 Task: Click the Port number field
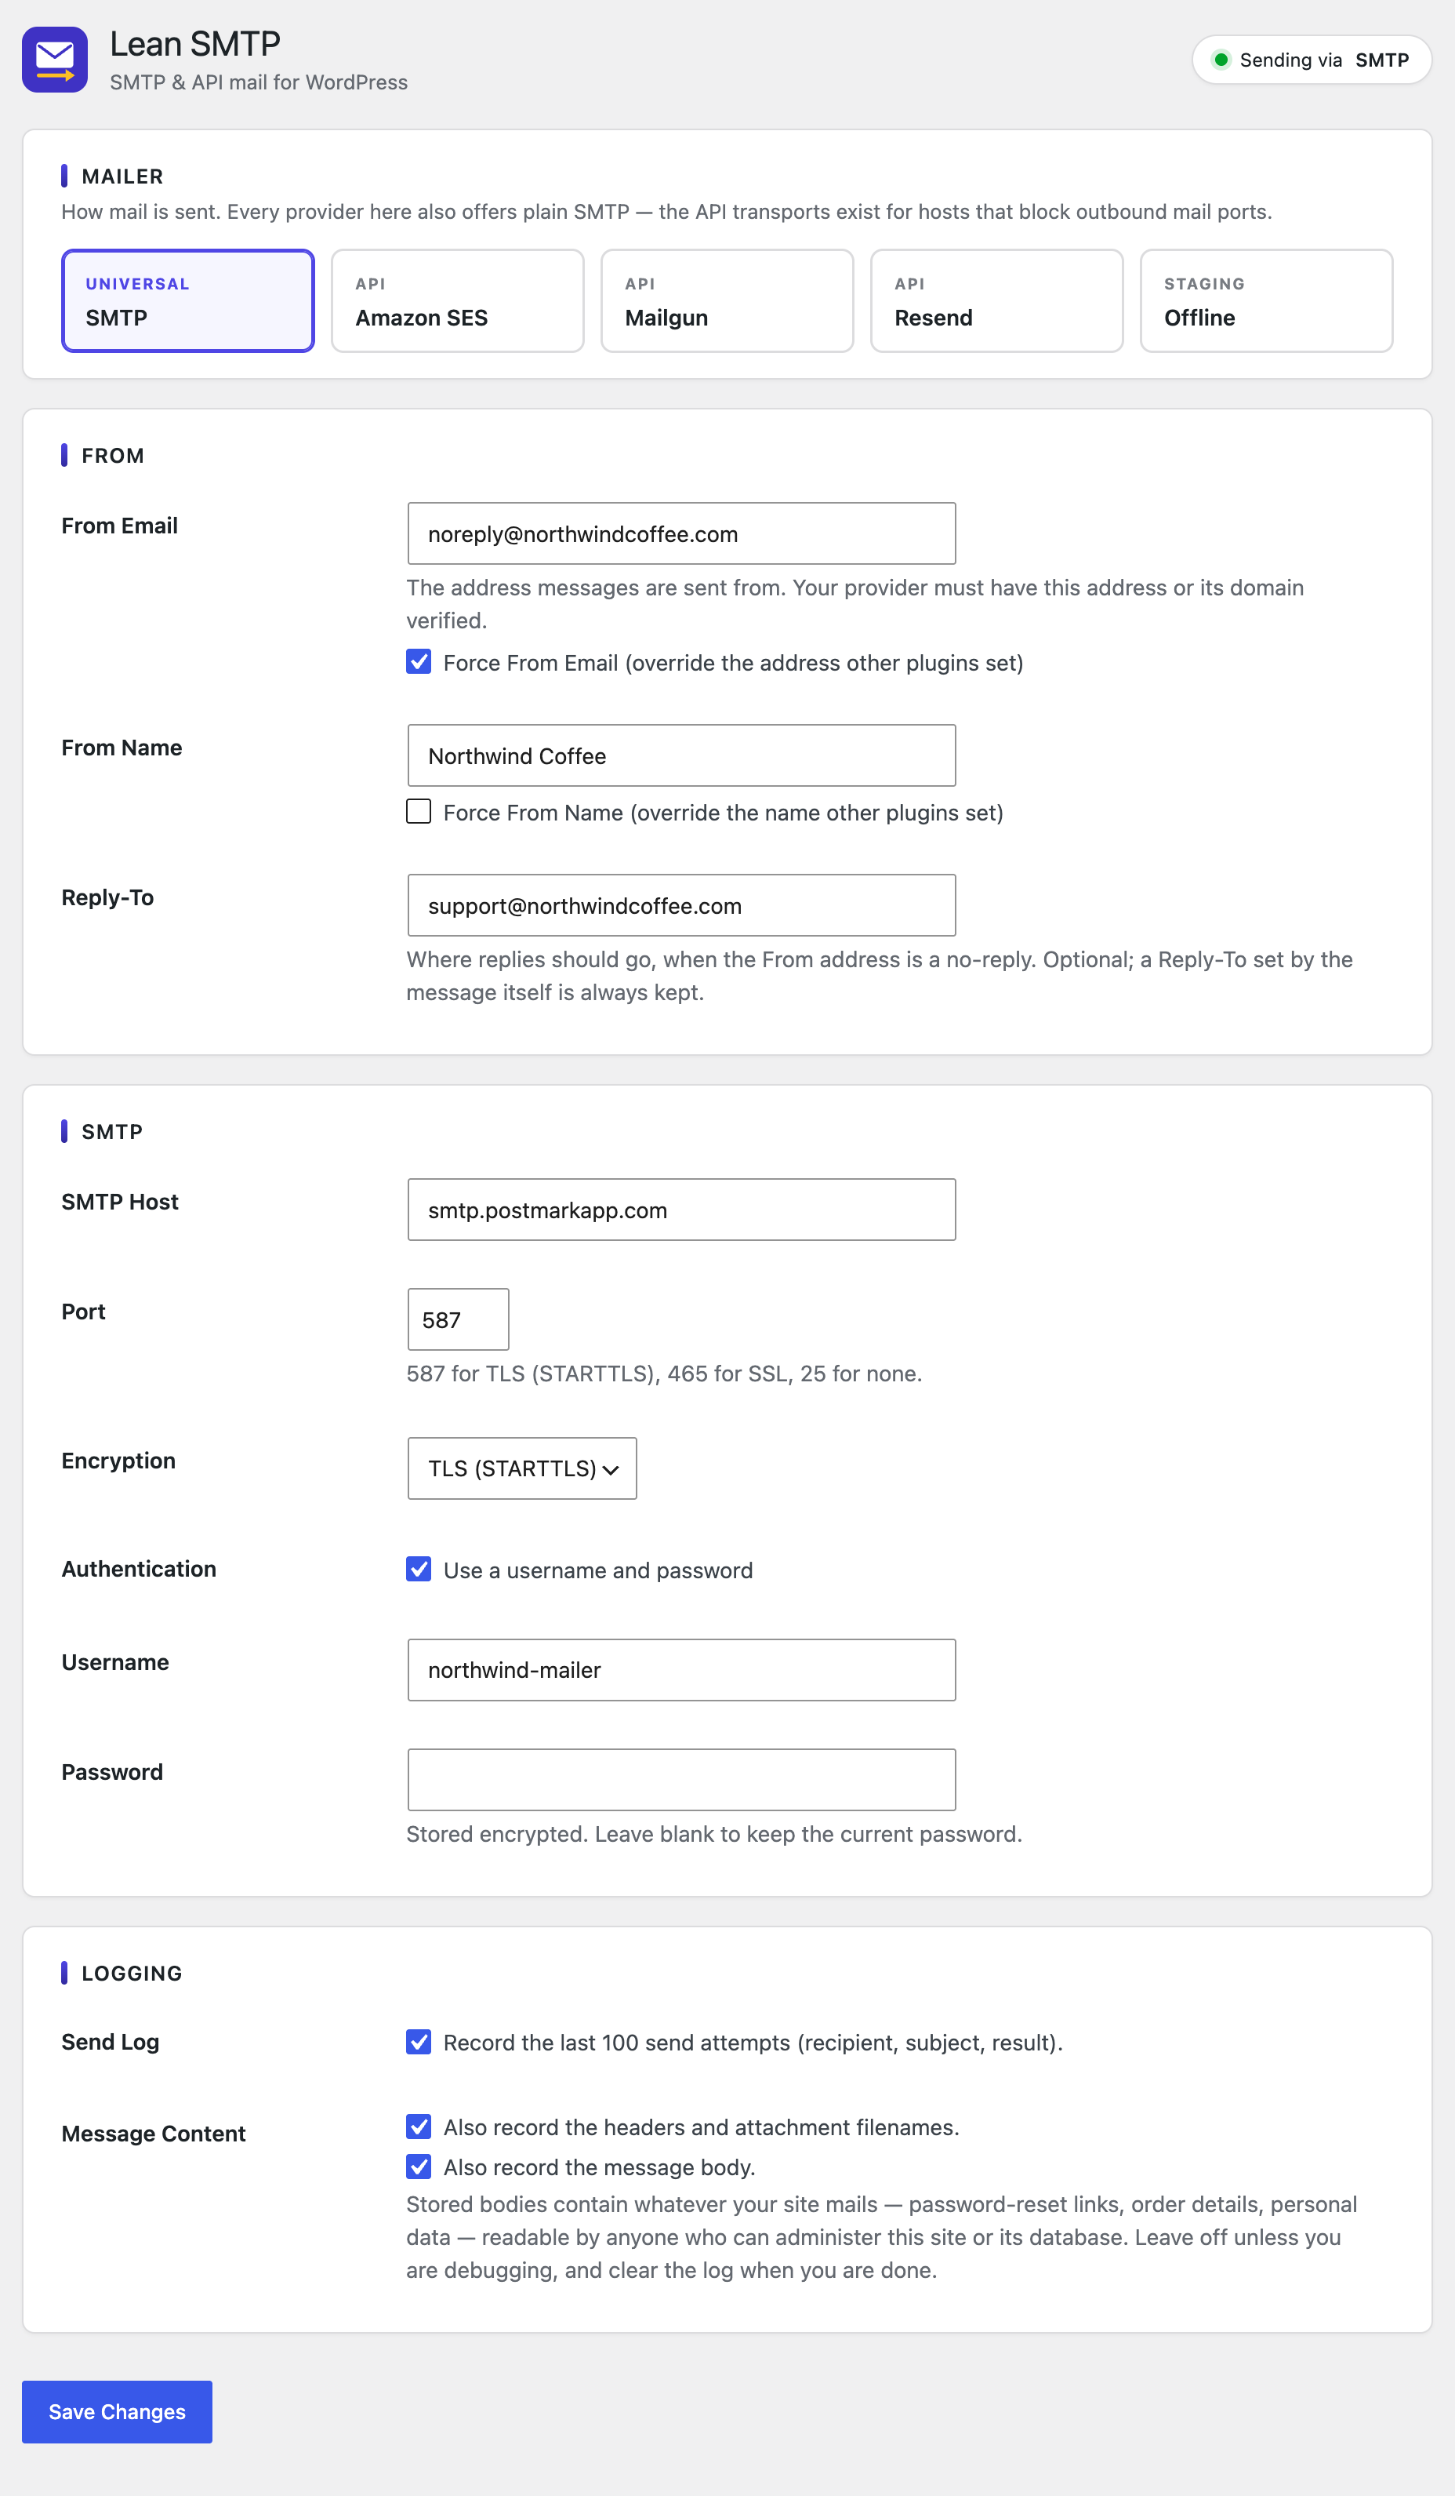459,1319
